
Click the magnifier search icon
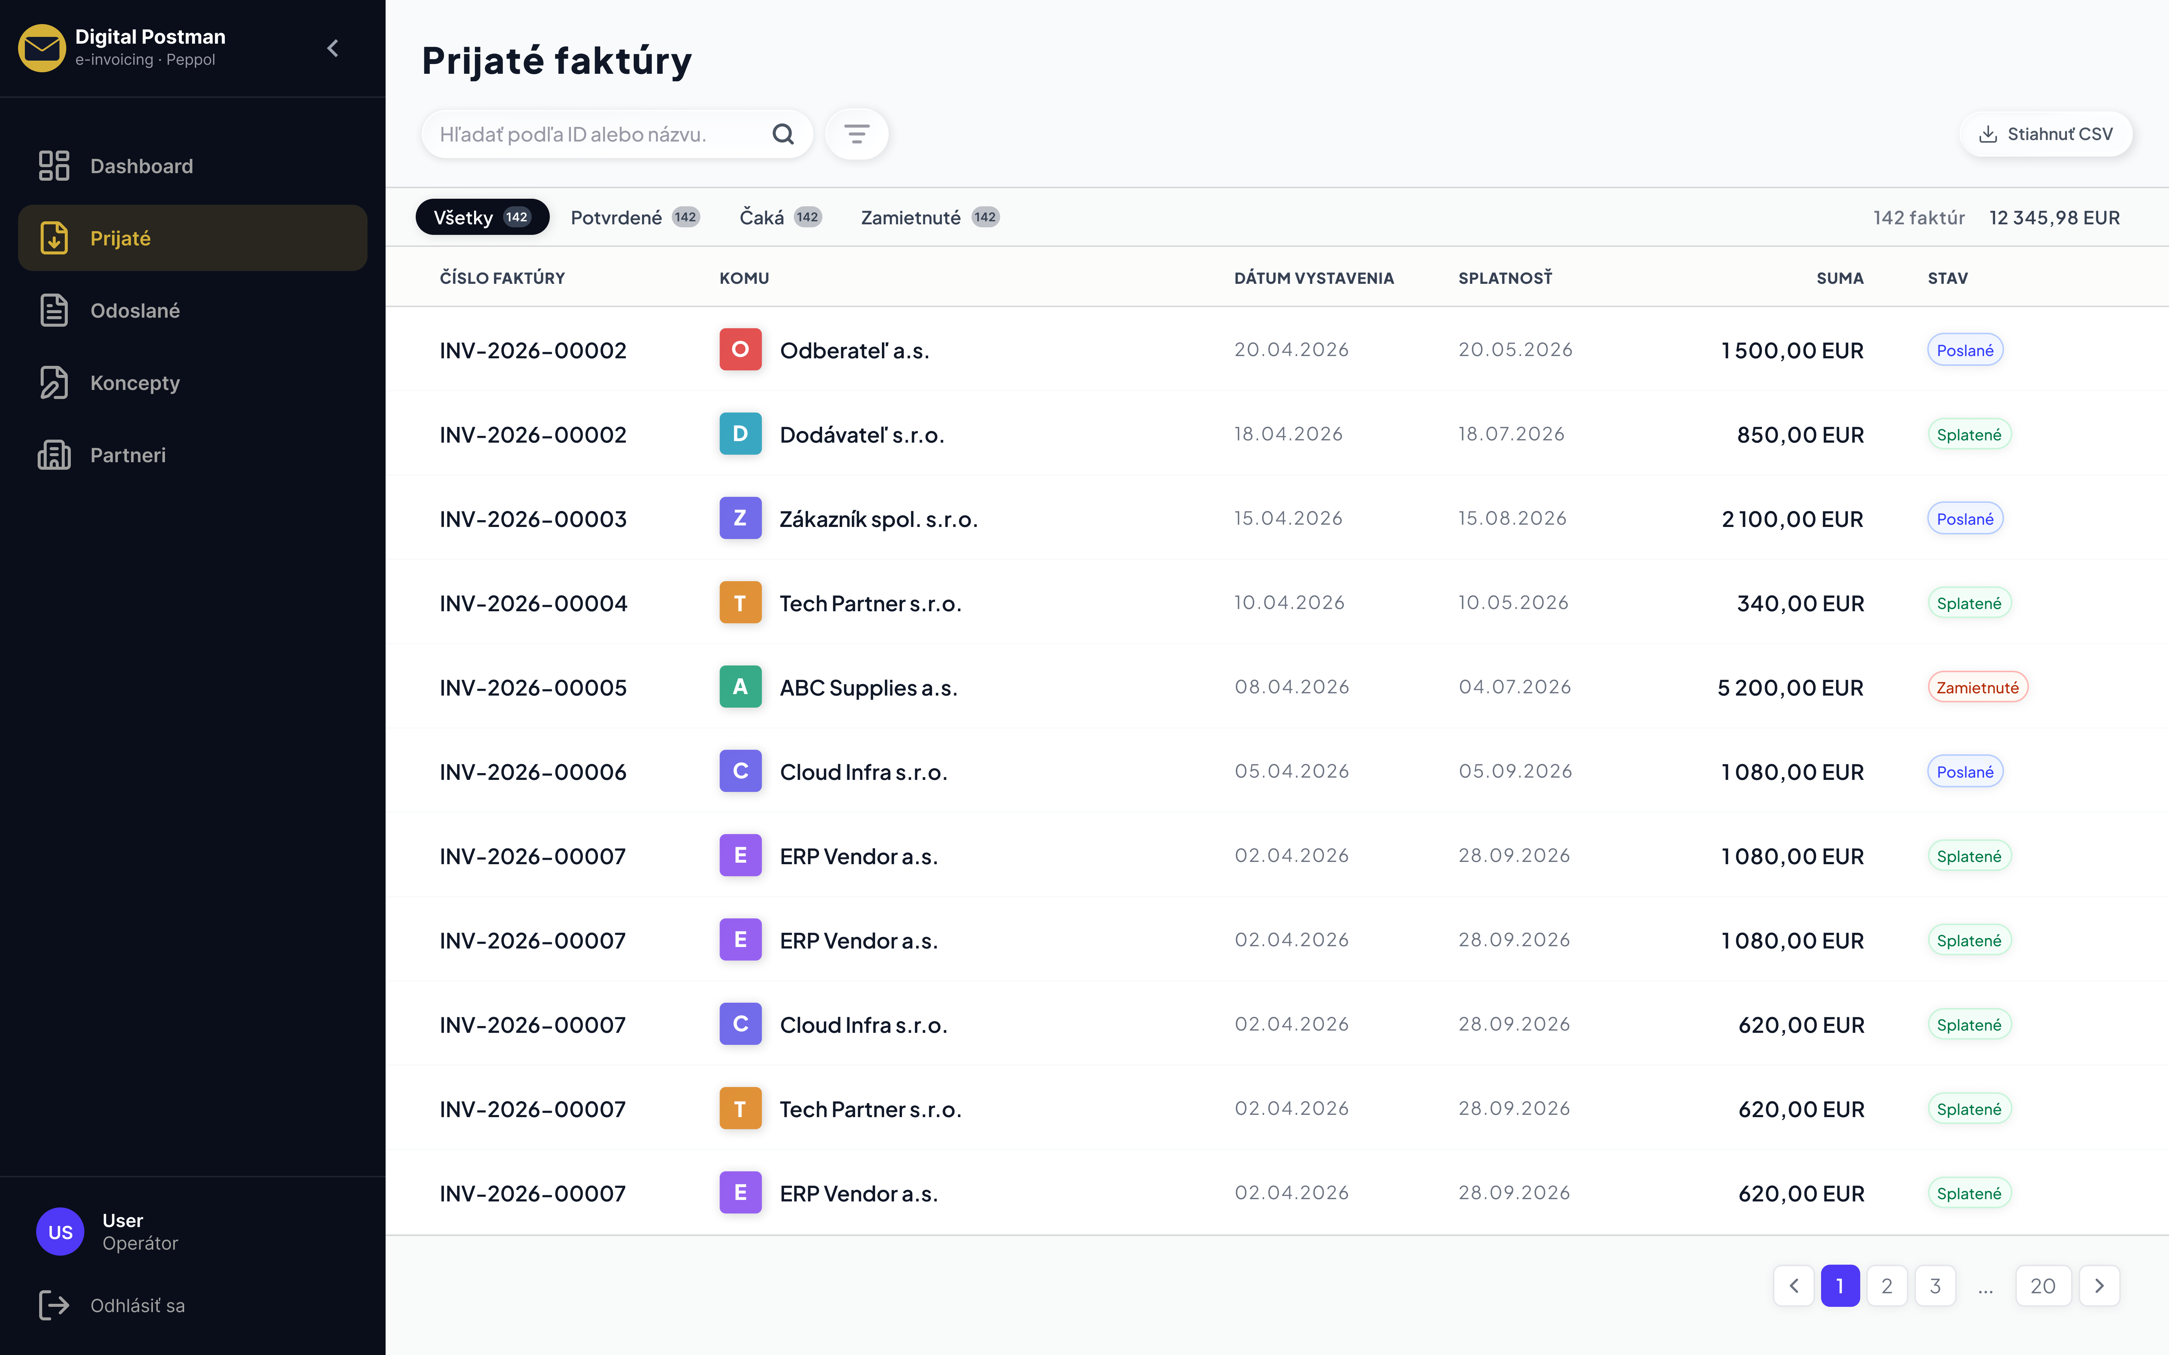(783, 134)
